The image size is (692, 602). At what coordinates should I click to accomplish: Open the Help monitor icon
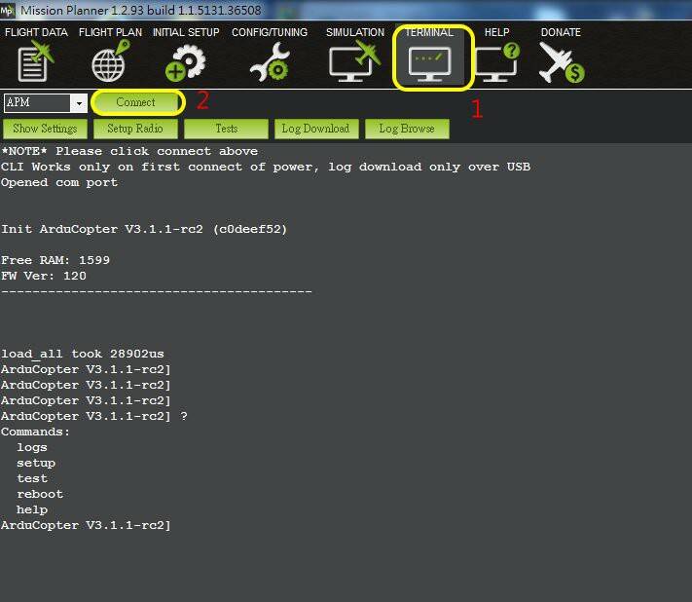(x=497, y=62)
